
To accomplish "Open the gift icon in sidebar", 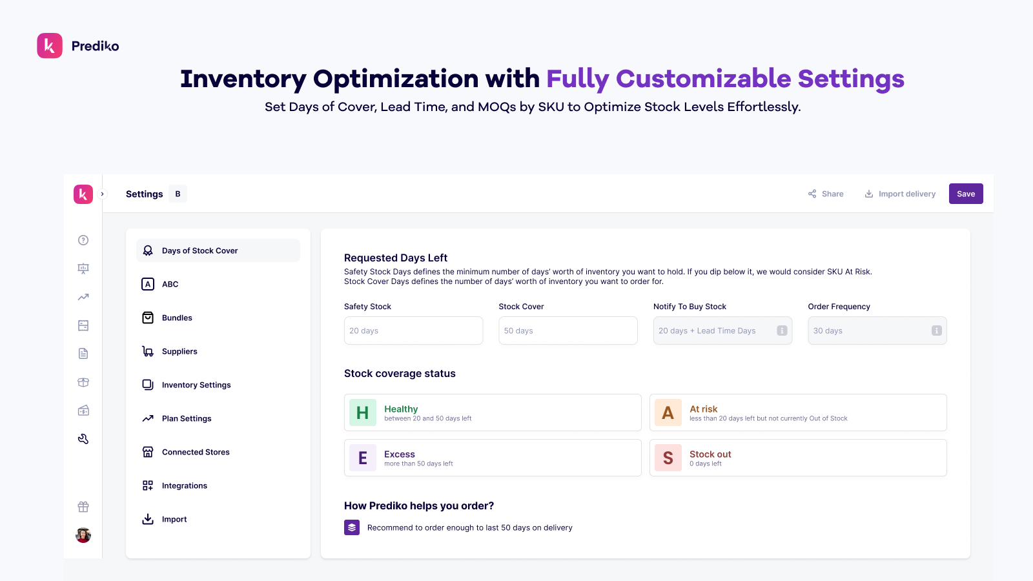I will coord(83,507).
